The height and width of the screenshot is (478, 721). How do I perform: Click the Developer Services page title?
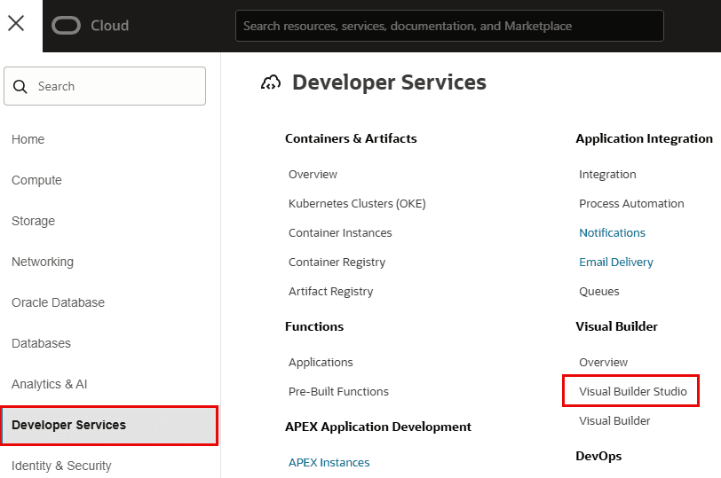pyautogui.click(x=389, y=82)
